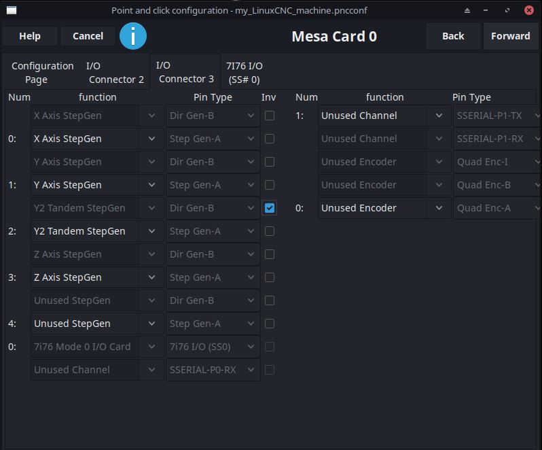Open the SSERIAL-P1-TX pin type dropdown
The image size is (542, 450).
[x=497, y=116]
